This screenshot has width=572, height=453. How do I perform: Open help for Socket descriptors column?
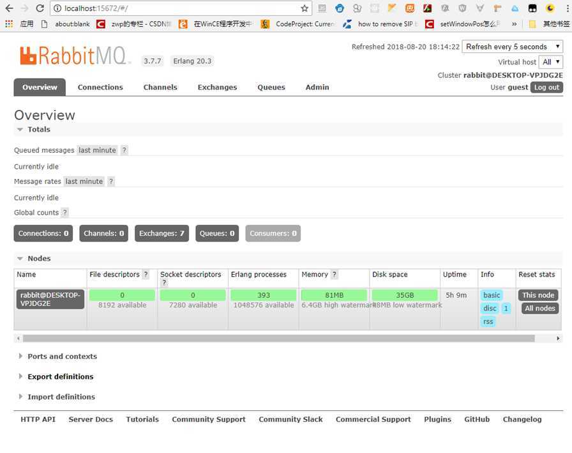coord(164,282)
